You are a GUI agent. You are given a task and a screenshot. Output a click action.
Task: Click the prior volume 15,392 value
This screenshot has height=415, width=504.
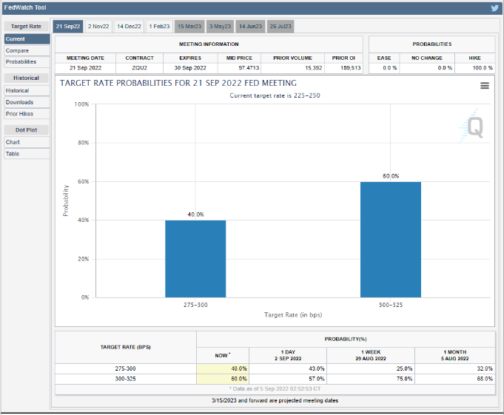pos(313,68)
